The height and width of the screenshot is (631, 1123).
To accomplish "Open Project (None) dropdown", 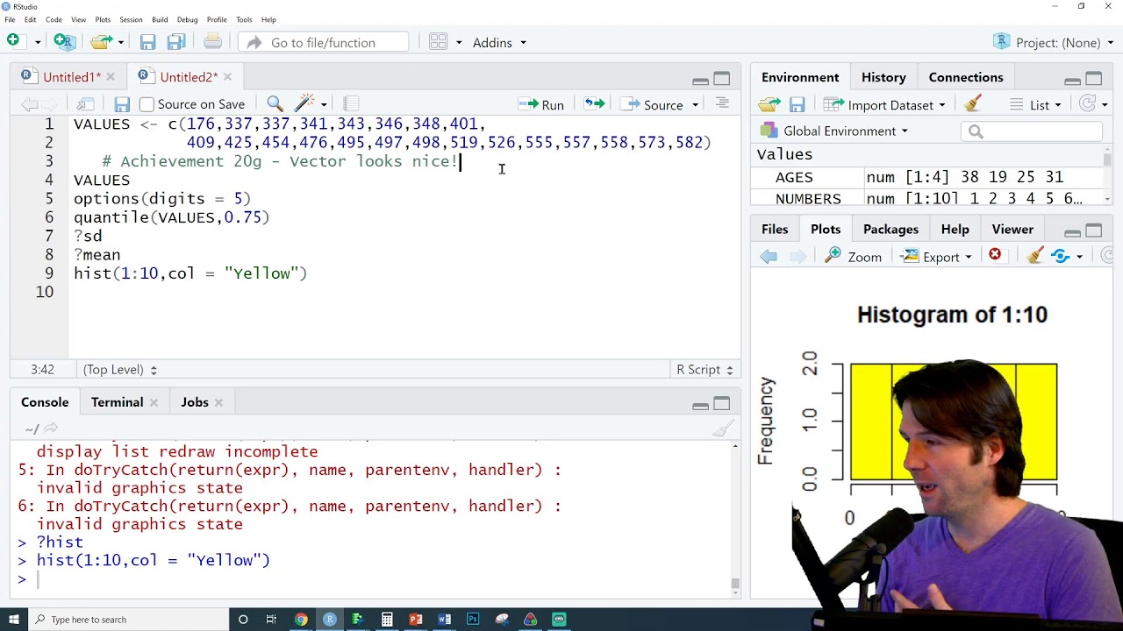I will coord(1054,42).
